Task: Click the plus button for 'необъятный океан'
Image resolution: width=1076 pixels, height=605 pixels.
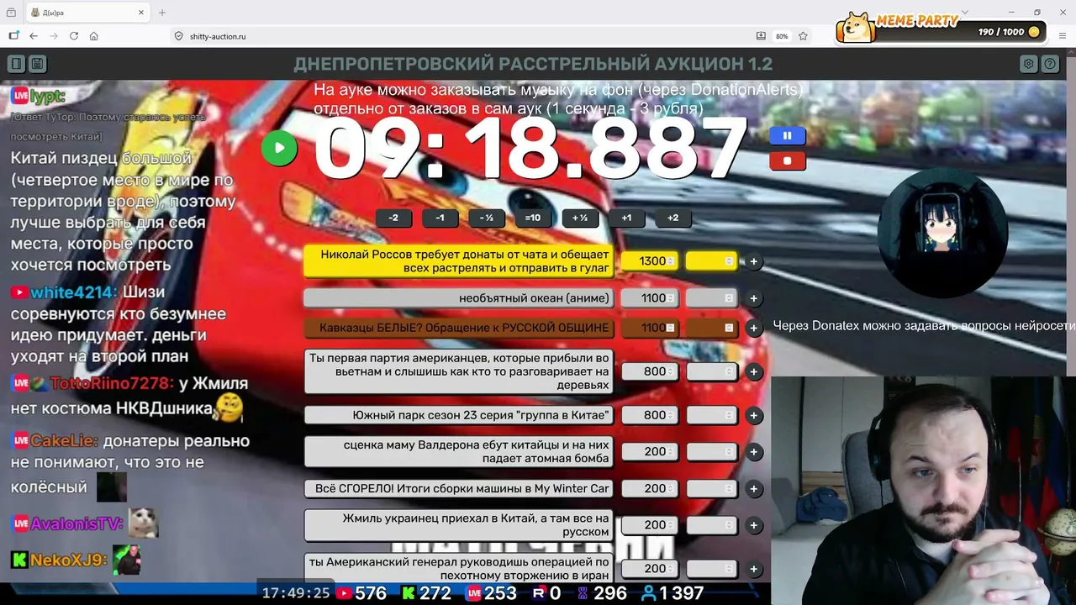Action: pos(754,298)
